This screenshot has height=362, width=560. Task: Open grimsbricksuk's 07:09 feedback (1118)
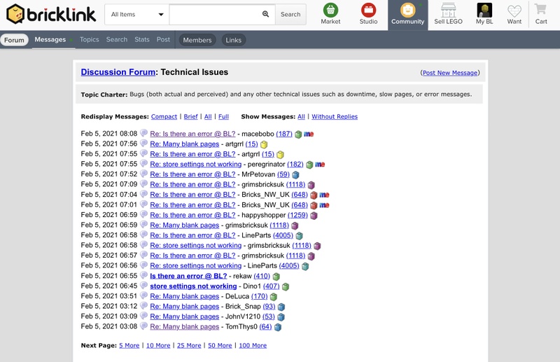coord(295,185)
